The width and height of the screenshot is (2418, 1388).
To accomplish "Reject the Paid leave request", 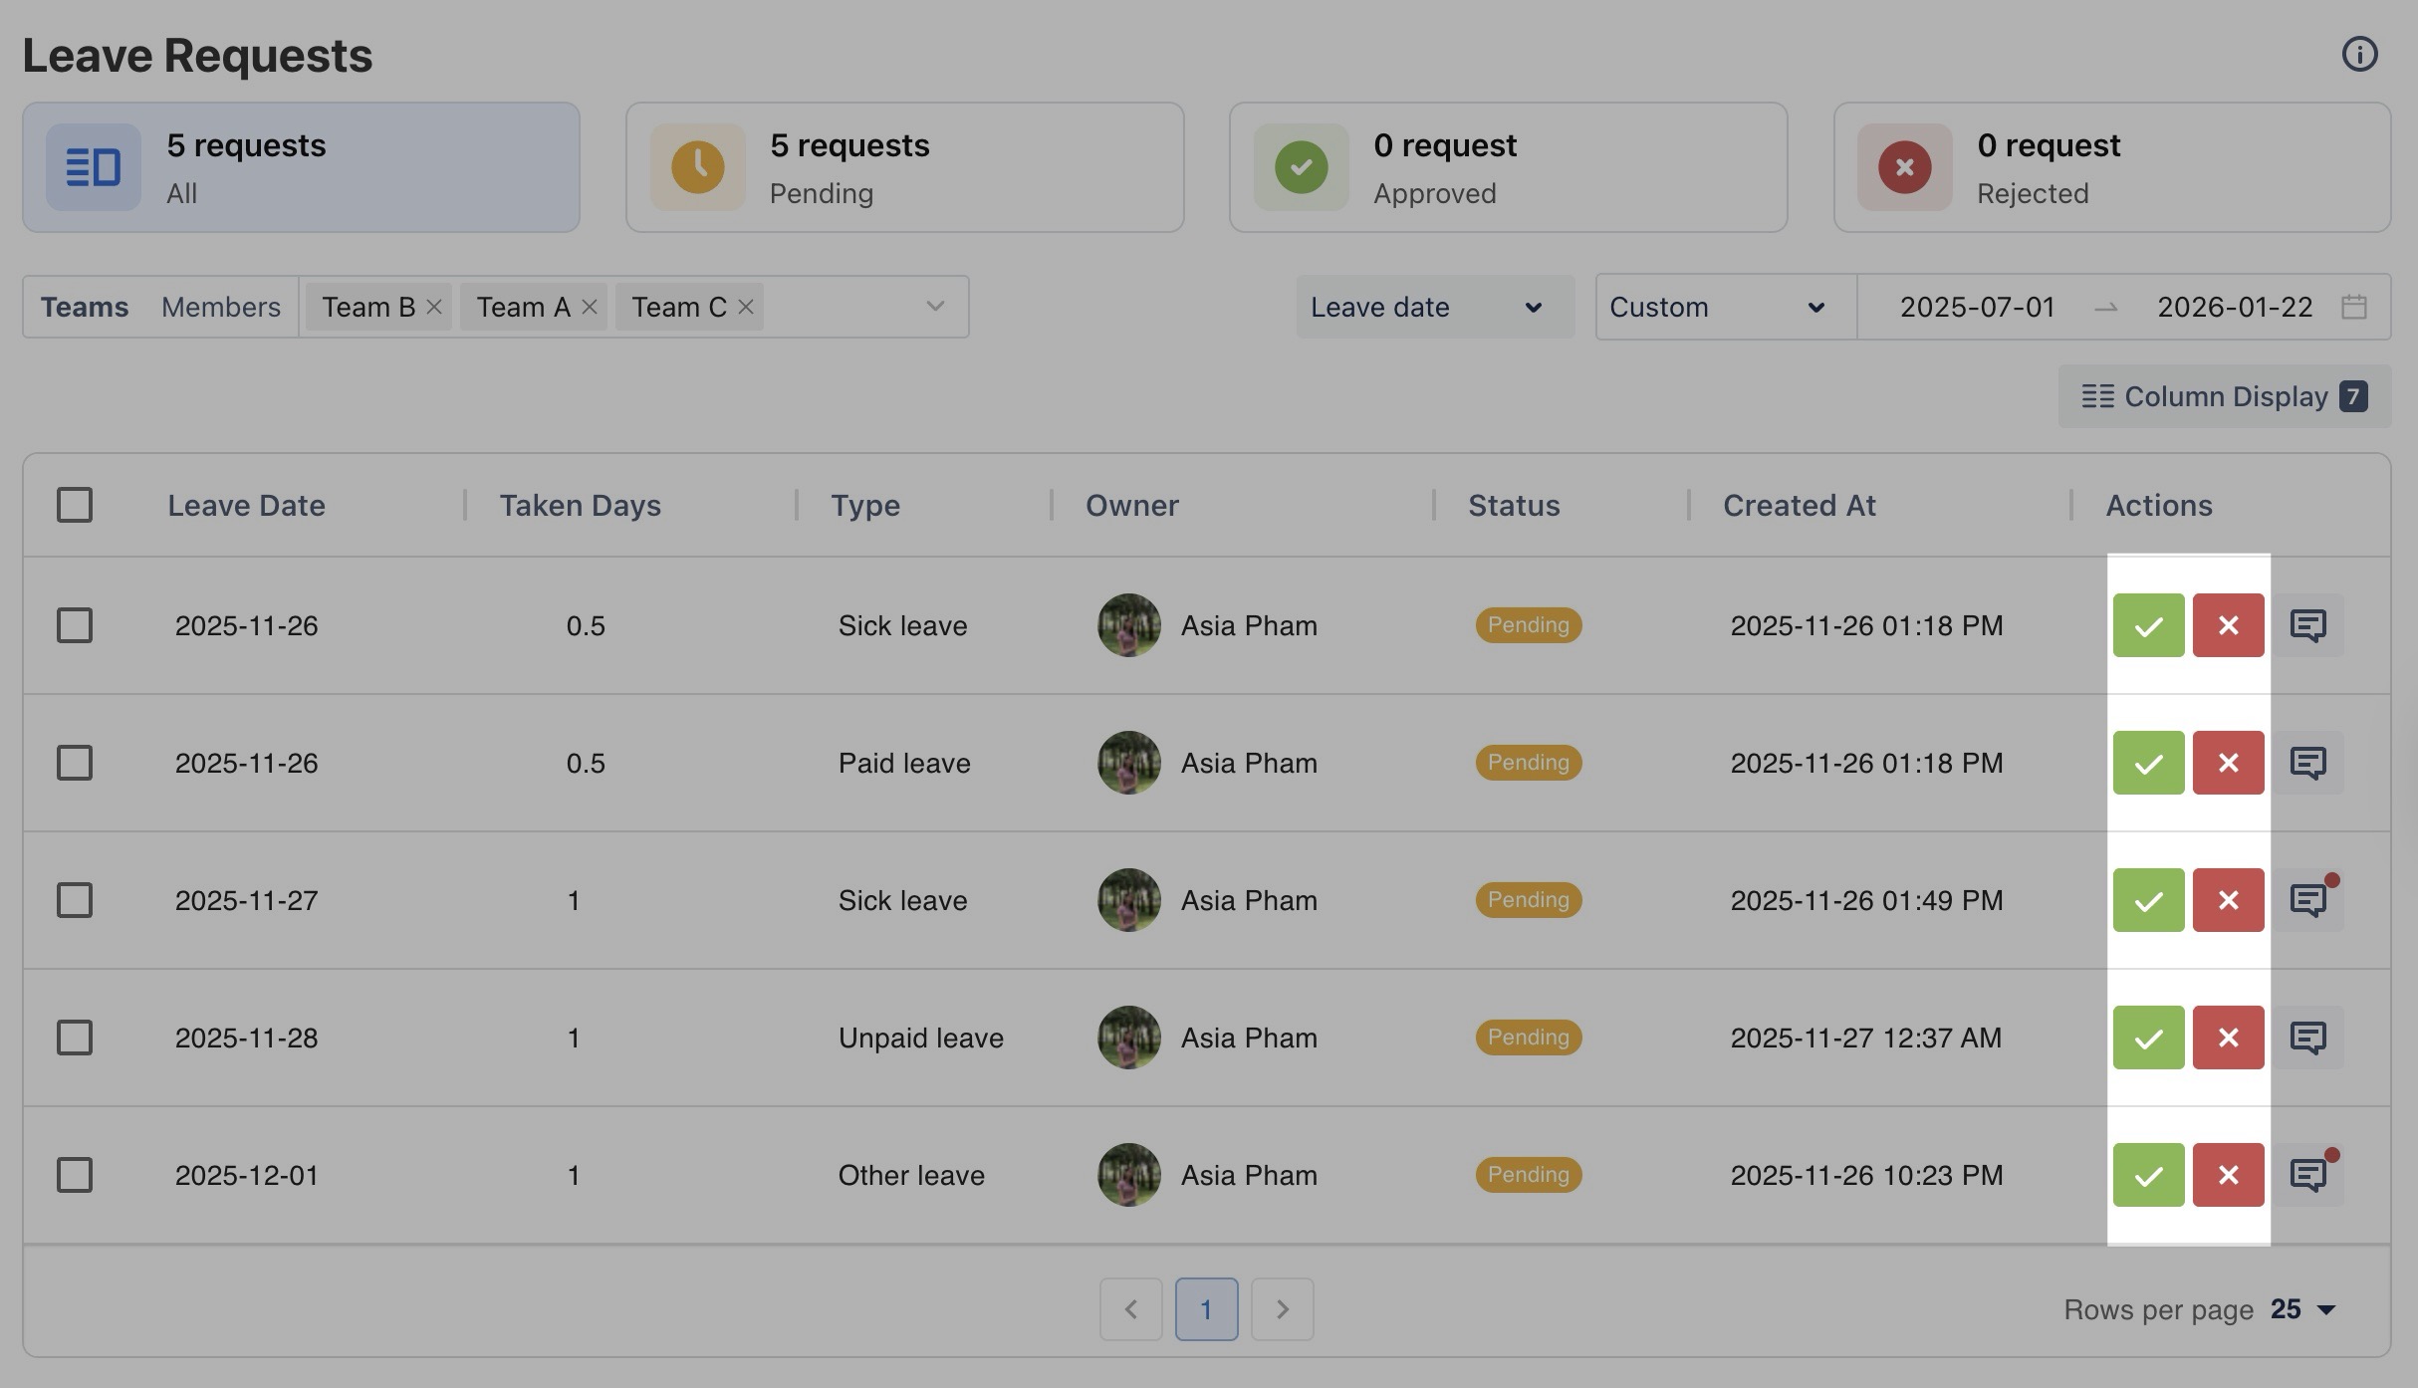I will point(2228,763).
